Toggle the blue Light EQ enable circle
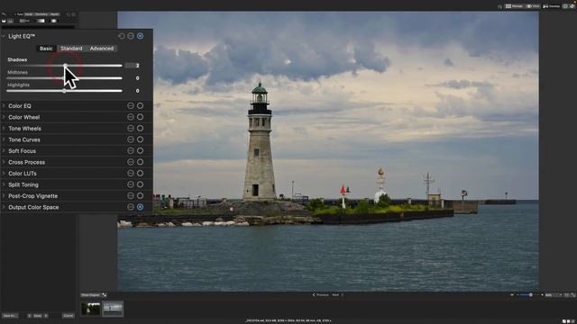This screenshot has width=577, height=324. point(141,36)
